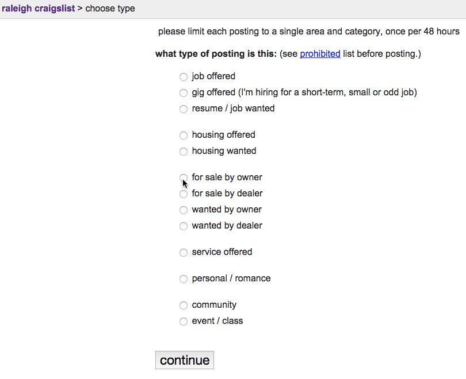The height and width of the screenshot is (379, 466).
Task: Select "wanted by owner" radio button
Action: pos(183,210)
